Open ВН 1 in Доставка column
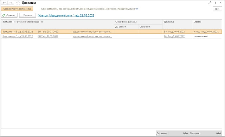 click(x=174, y=32)
